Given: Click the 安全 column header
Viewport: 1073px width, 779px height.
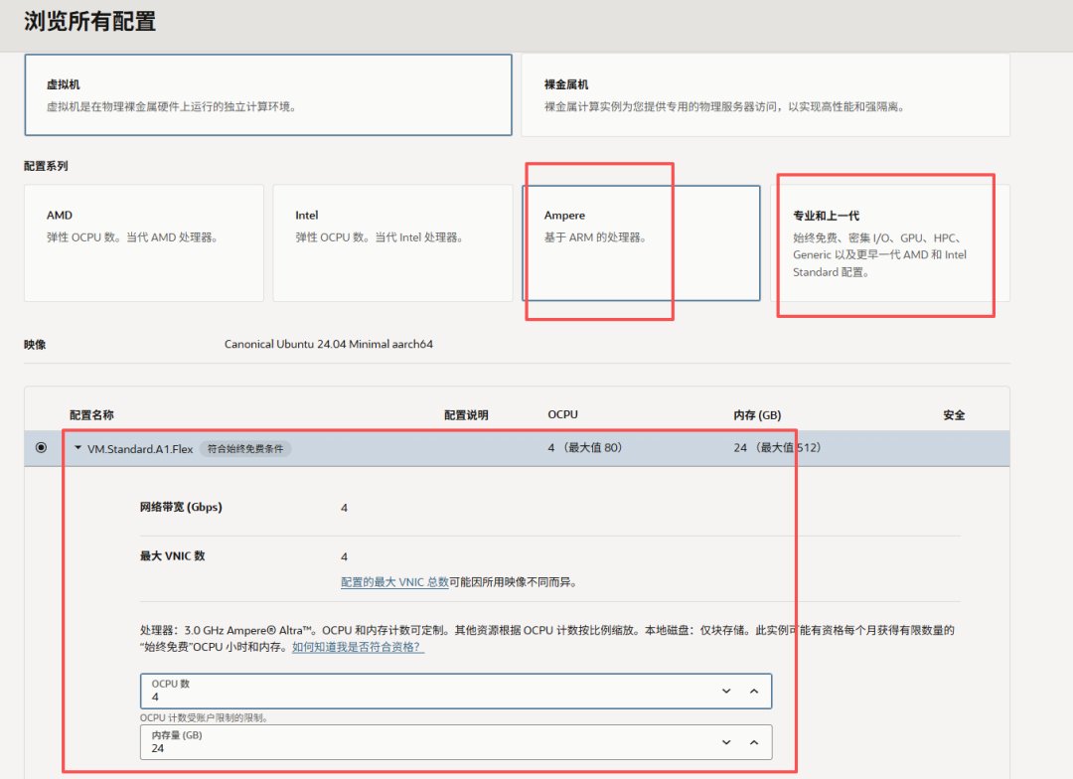Looking at the screenshot, I should tap(954, 414).
